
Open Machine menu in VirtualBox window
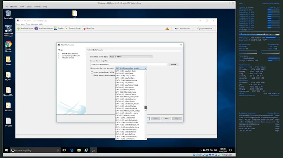pos(14,7)
